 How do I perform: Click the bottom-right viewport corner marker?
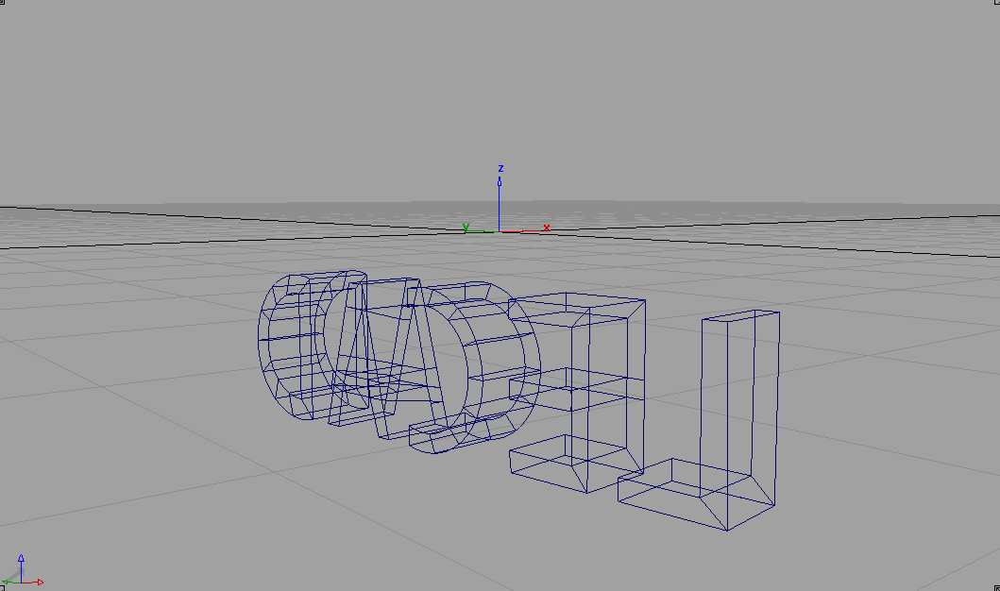996,587
